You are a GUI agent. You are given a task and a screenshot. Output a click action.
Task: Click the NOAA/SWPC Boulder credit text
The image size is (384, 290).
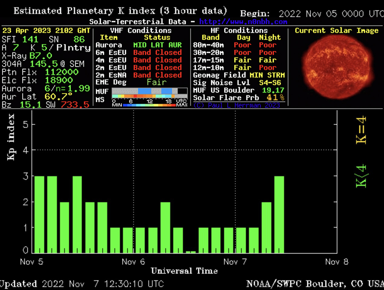[x=315, y=284]
